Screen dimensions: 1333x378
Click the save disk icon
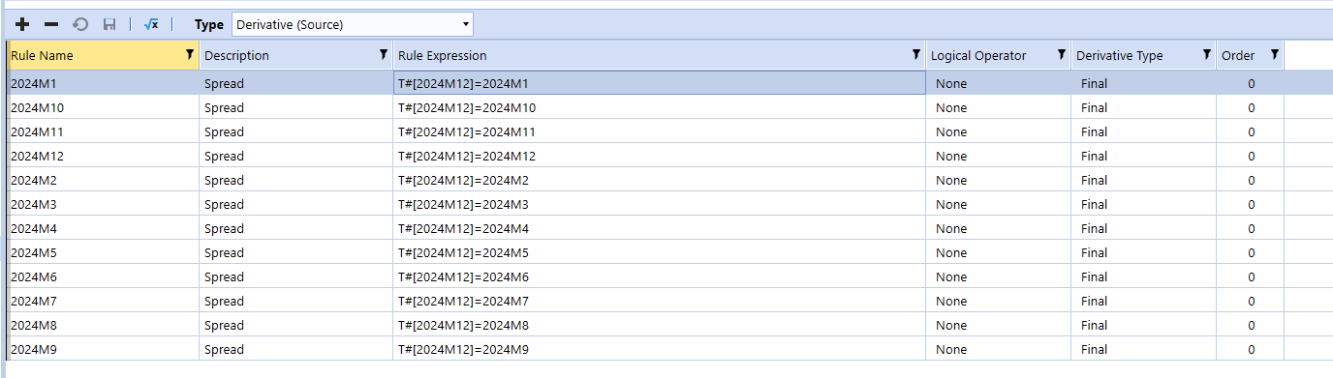click(x=109, y=24)
